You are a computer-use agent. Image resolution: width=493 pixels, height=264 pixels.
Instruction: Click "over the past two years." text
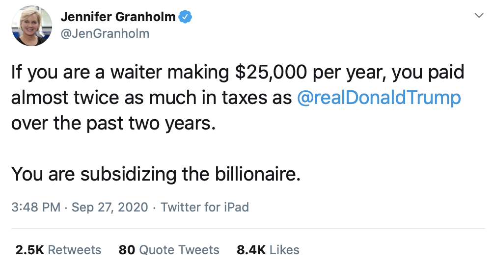[x=113, y=123]
